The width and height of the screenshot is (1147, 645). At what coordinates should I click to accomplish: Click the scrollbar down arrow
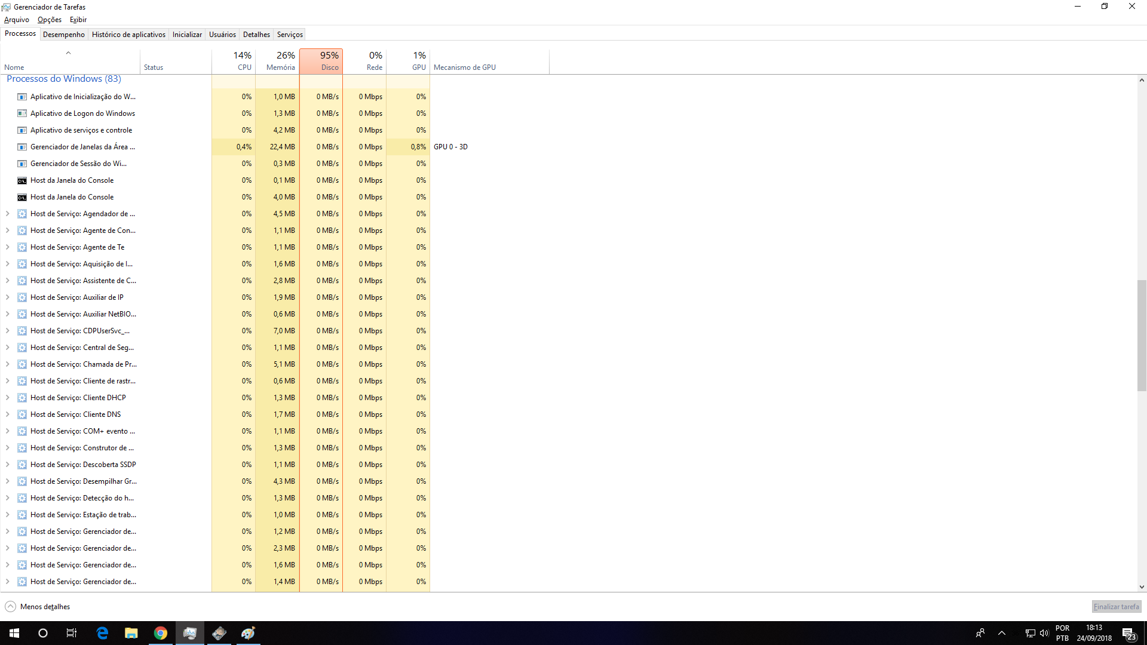[1142, 587]
